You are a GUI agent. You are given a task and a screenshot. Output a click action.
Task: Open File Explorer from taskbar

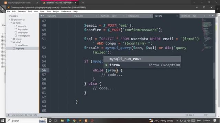pos(62,121)
